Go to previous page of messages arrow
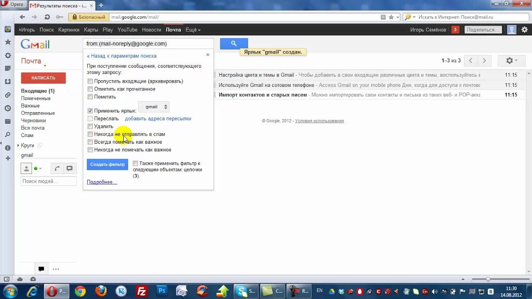This screenshot has height=299, width=532. coord(470,61)
